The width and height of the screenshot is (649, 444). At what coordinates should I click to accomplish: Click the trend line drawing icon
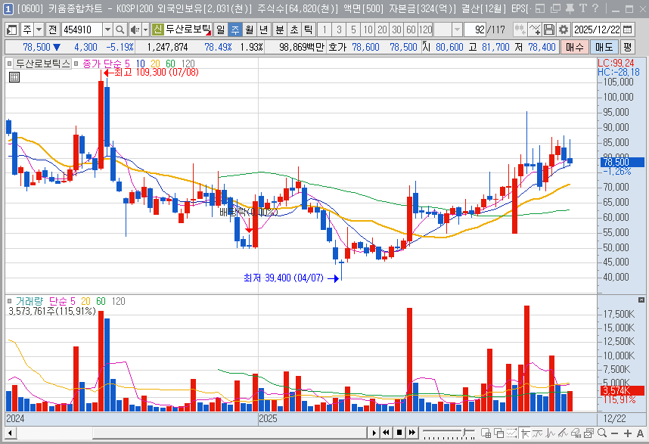pos(538,433)
